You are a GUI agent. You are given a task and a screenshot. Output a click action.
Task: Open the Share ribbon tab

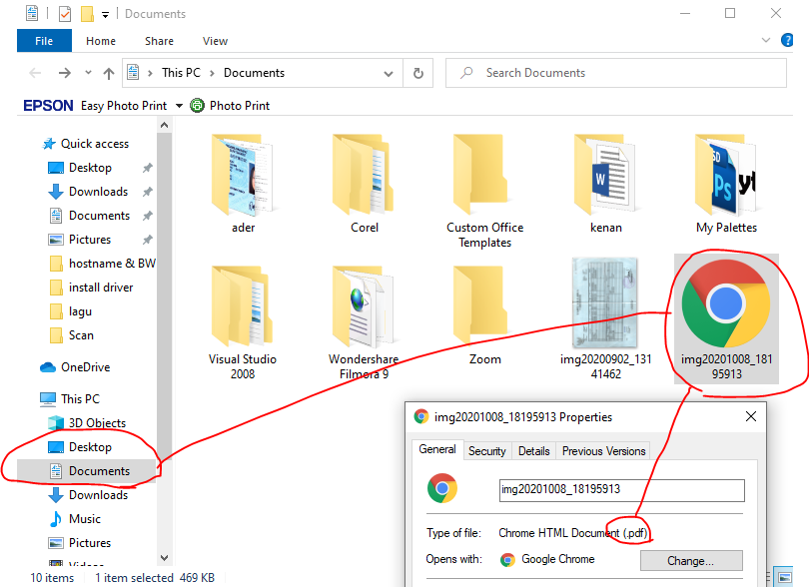click(x=159, y=41)
